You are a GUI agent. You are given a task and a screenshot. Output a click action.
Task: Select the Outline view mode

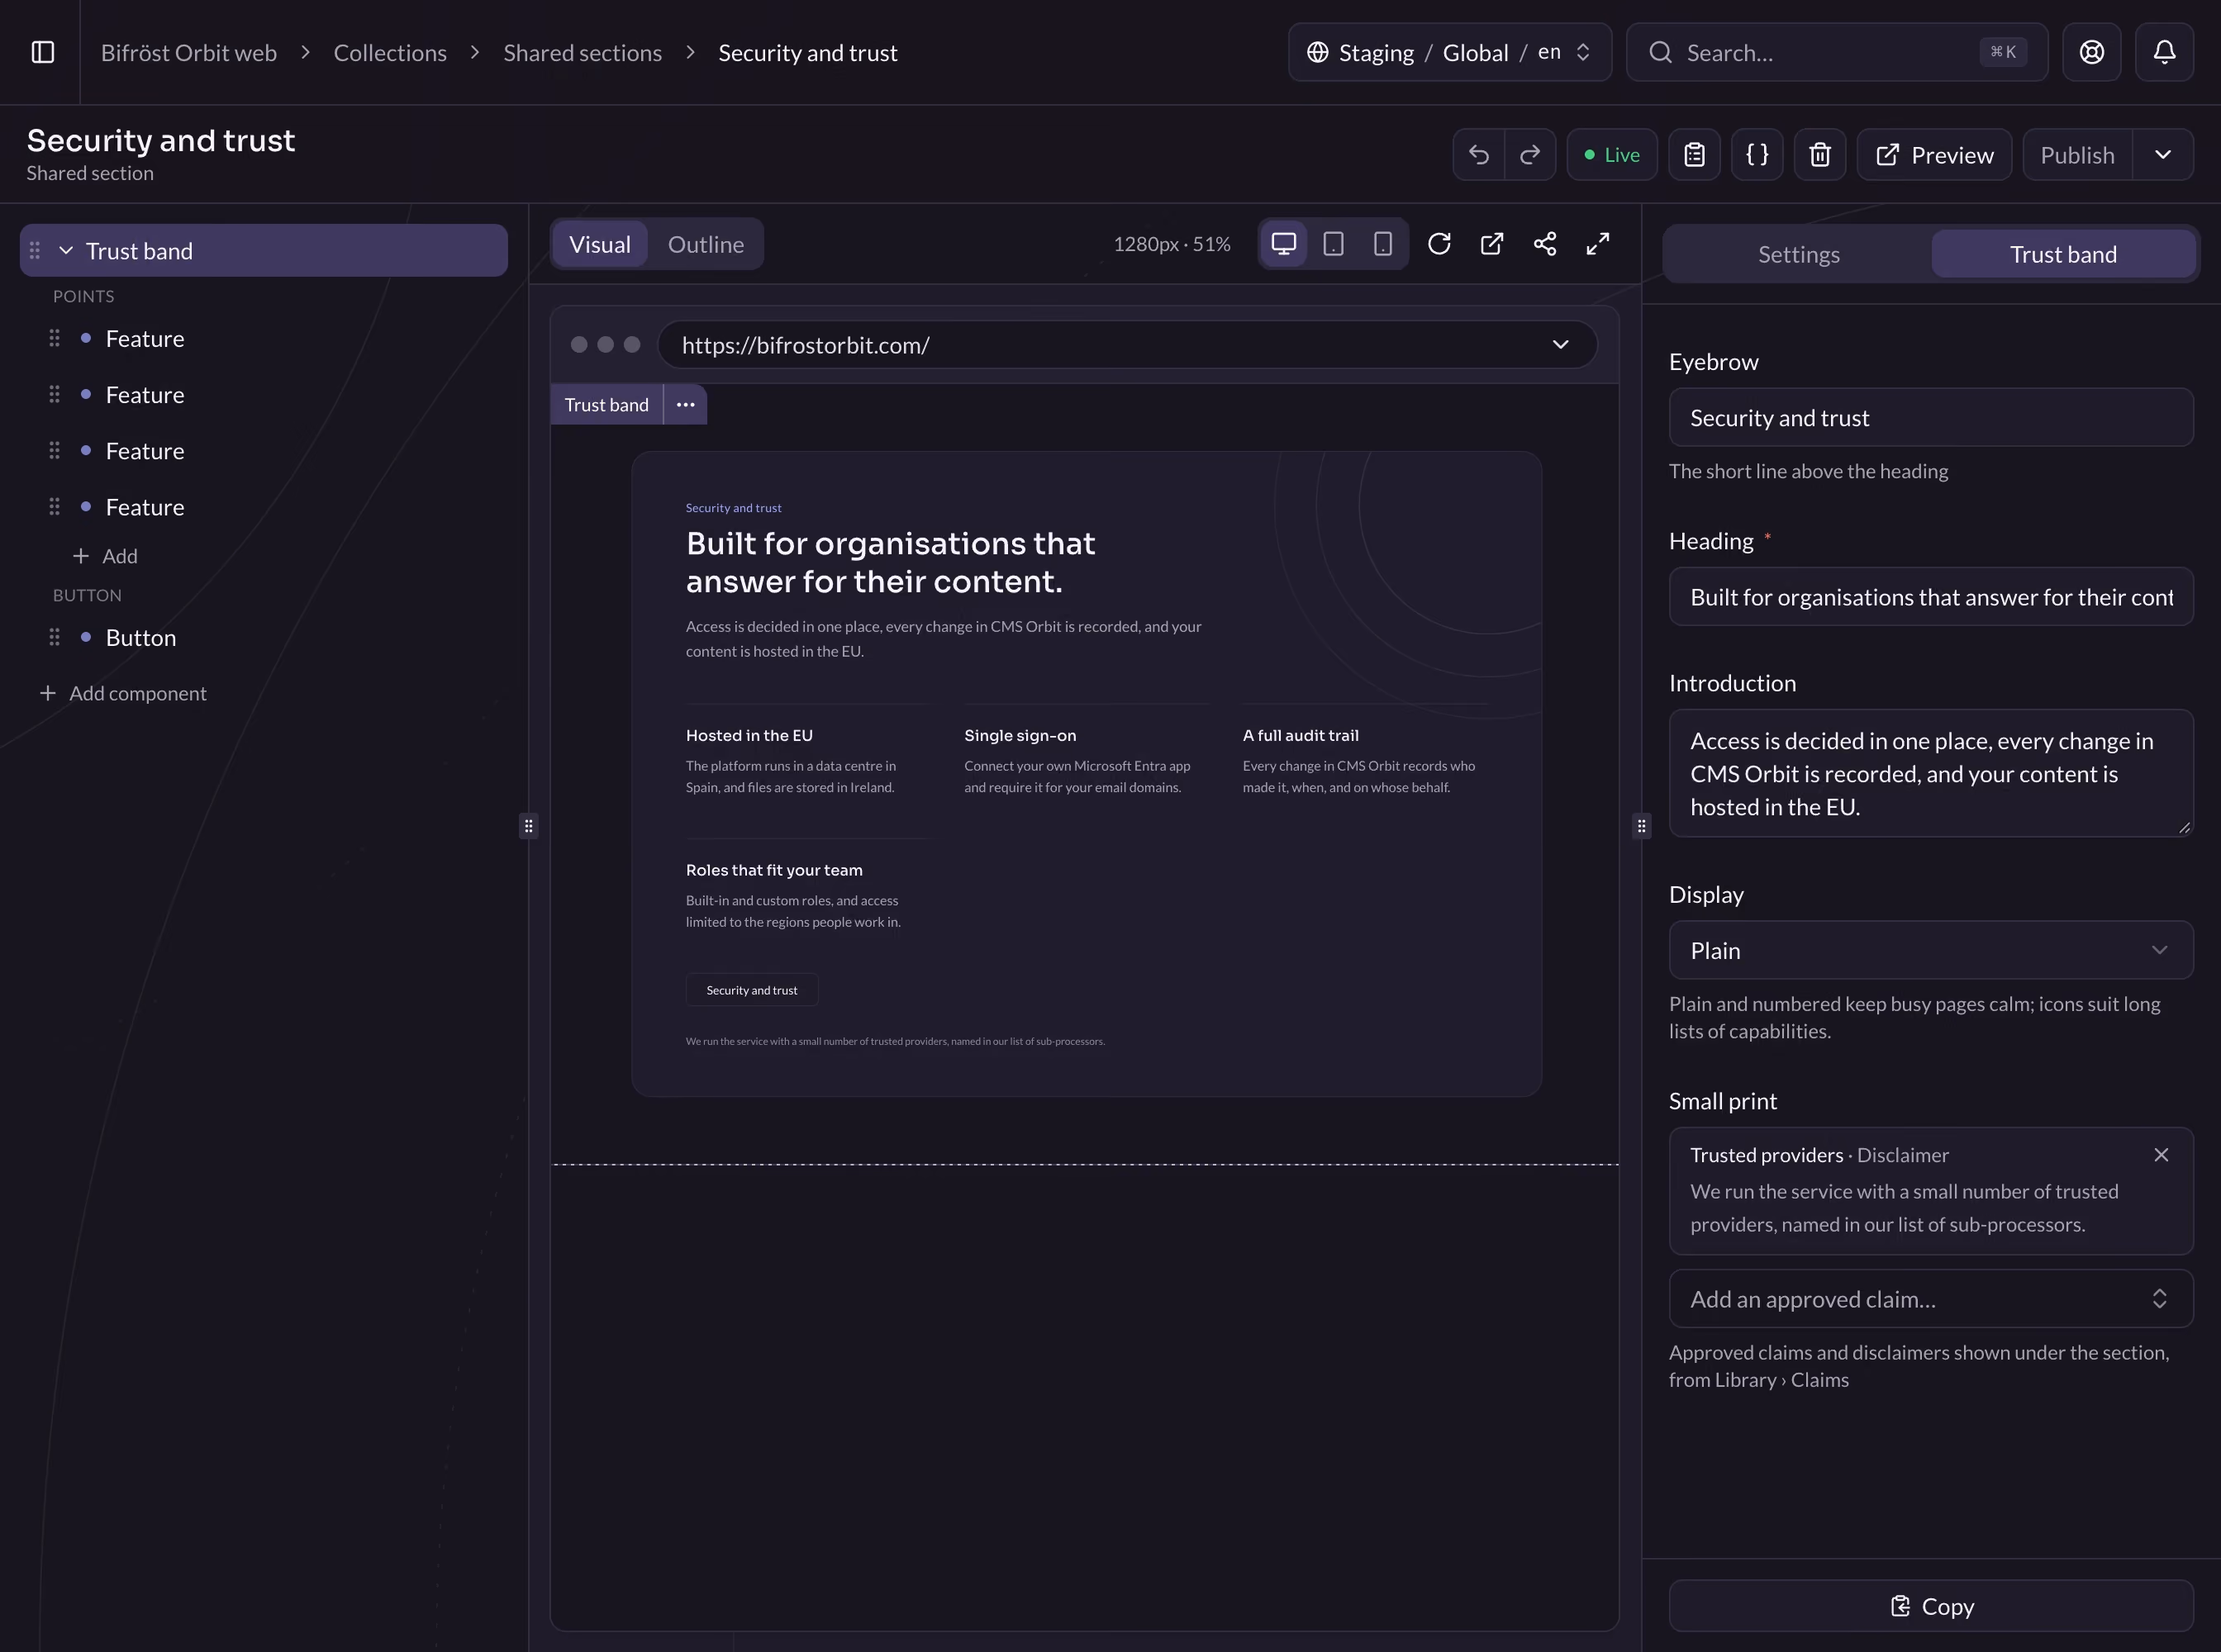(706, 244)
